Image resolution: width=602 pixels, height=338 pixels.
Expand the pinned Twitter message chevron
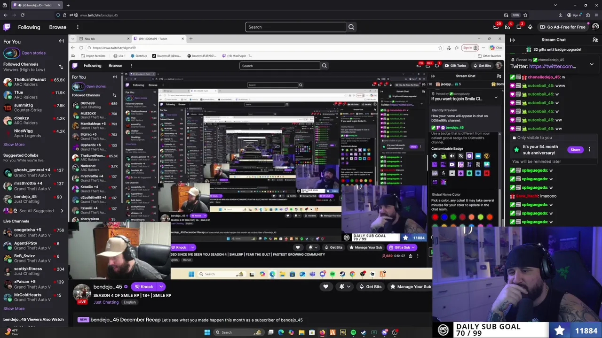point(592,64)
